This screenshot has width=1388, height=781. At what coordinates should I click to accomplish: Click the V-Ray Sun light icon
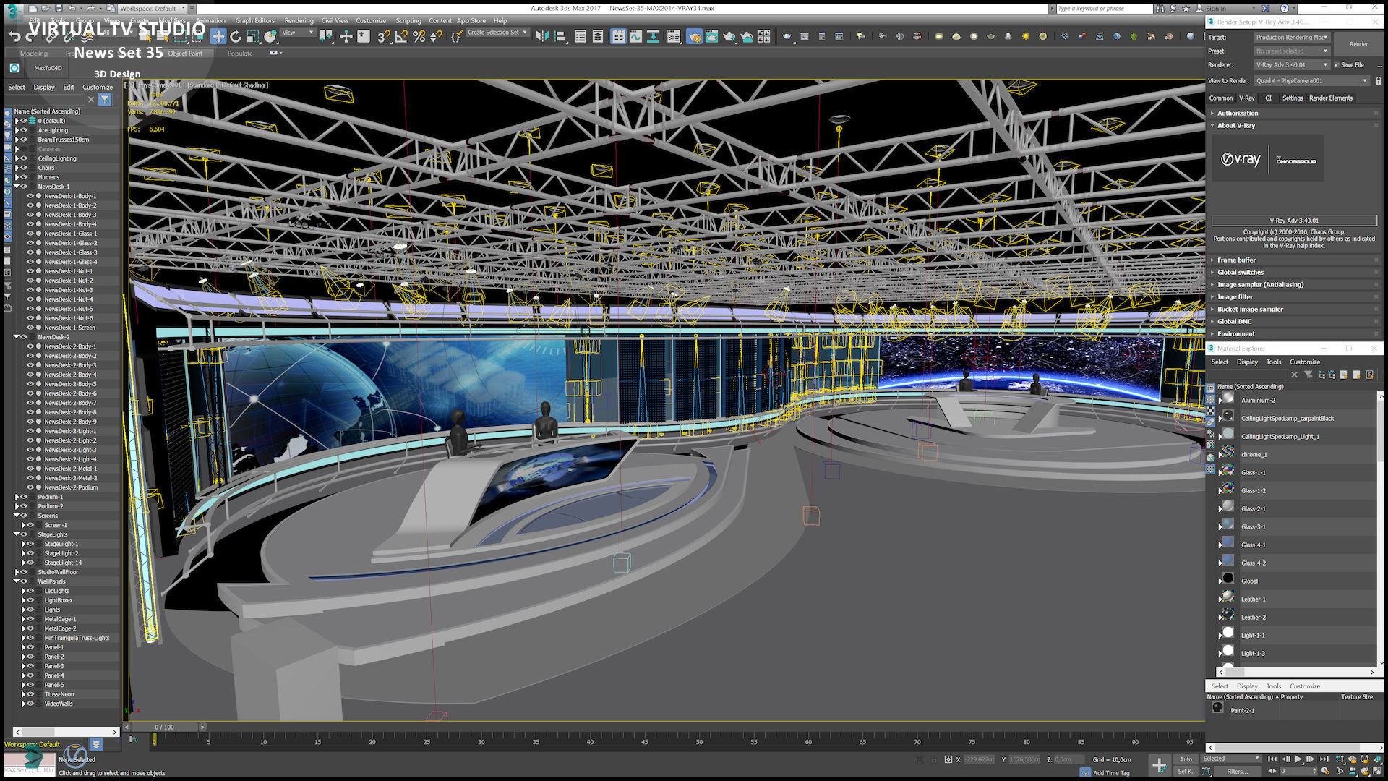point(1025,36)
